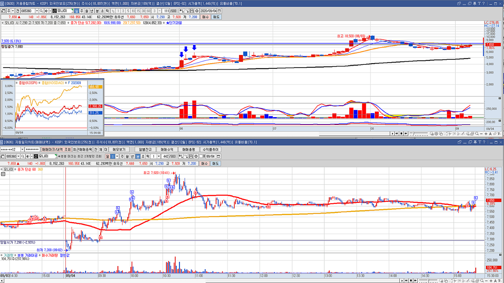Click 매도 sell button in bottom chart
The height and width of the screenshot is (283, 504).
[x=216, y=163]
